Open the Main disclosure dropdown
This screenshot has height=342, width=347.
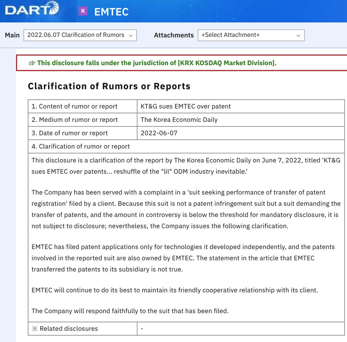point(80,35)
